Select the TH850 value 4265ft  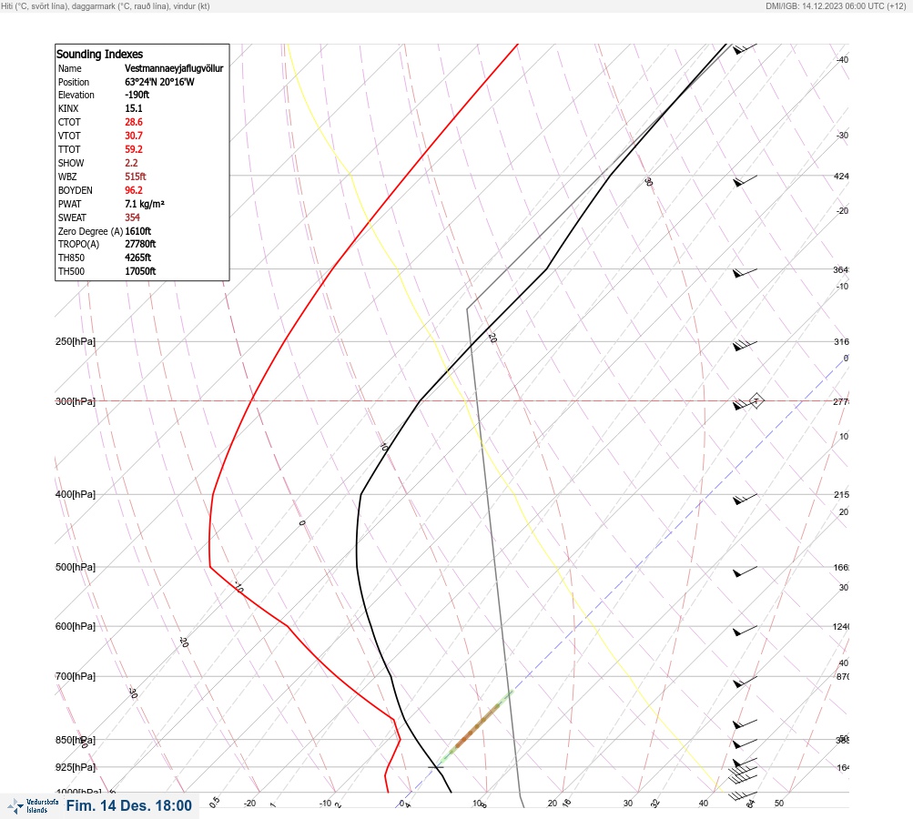(137, 258)
